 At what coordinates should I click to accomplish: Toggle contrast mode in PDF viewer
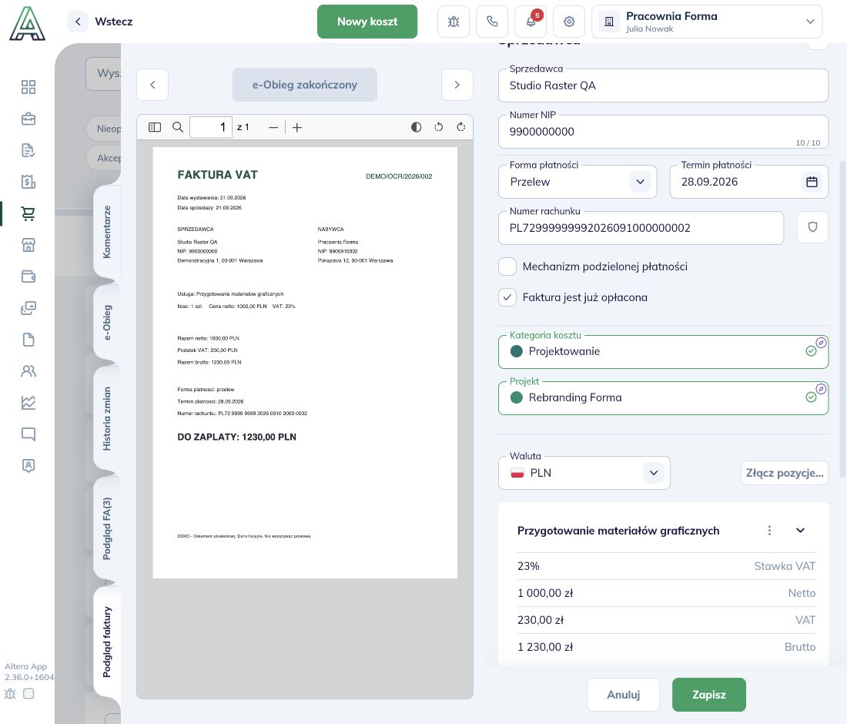click(416, 127)
